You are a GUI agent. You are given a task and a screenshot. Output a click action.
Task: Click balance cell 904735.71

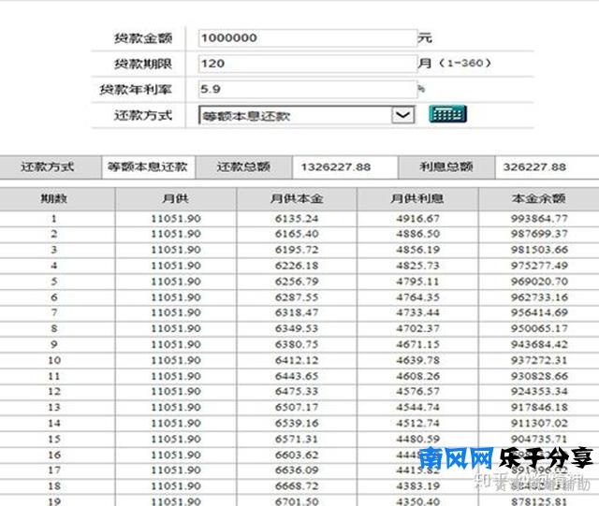pyautogui.click(x=539, y=440)
